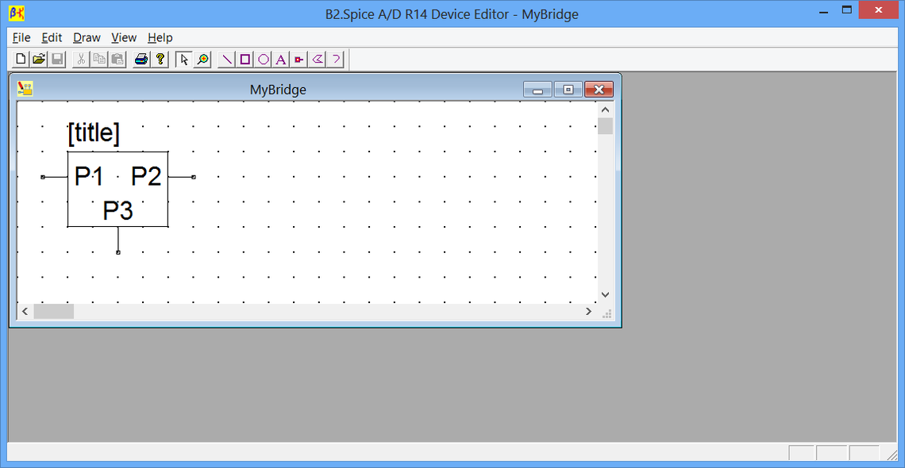This screenshot has width=905, height=468.
Task: Select the arrow selection tool
Action: (183, 59)
